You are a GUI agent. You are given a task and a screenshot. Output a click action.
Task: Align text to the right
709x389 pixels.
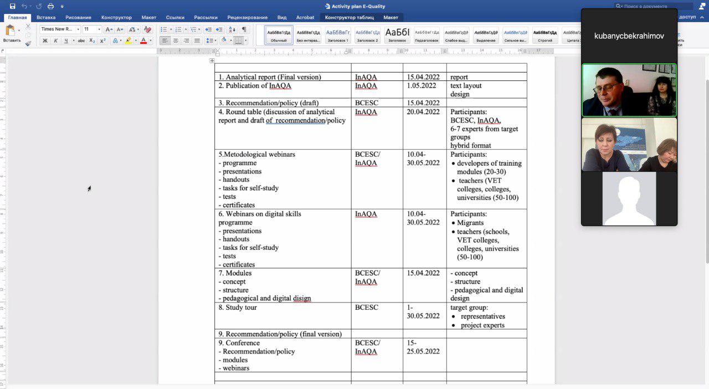pyautogui.click(x=186, y=40)
